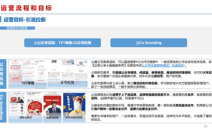Open the 公众号互推群免费进!快速涨粉! hyperlink
The height and width of the screenshot is (133, 212).
(x=164, y=65)
